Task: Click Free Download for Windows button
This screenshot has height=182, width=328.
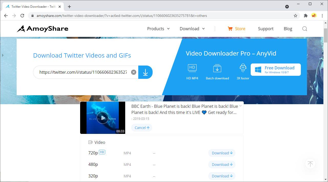Action: [x=276, y=70]
